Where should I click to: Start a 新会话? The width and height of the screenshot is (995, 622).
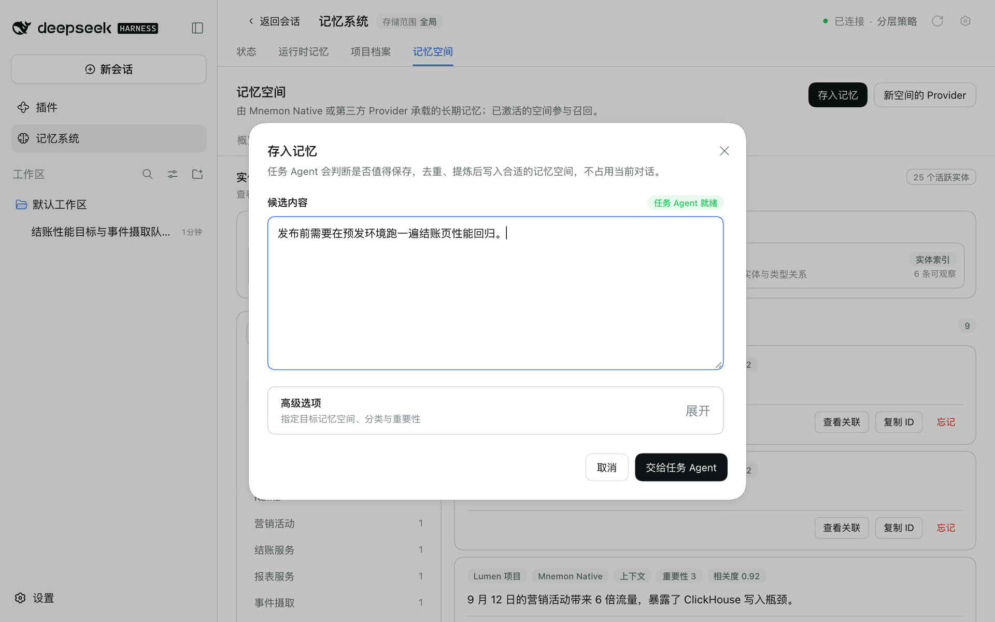[109, 69]
